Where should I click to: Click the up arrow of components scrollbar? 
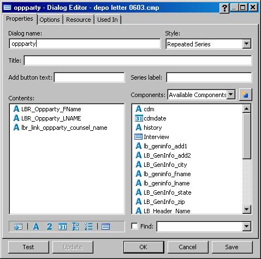[x=246, y=109]
